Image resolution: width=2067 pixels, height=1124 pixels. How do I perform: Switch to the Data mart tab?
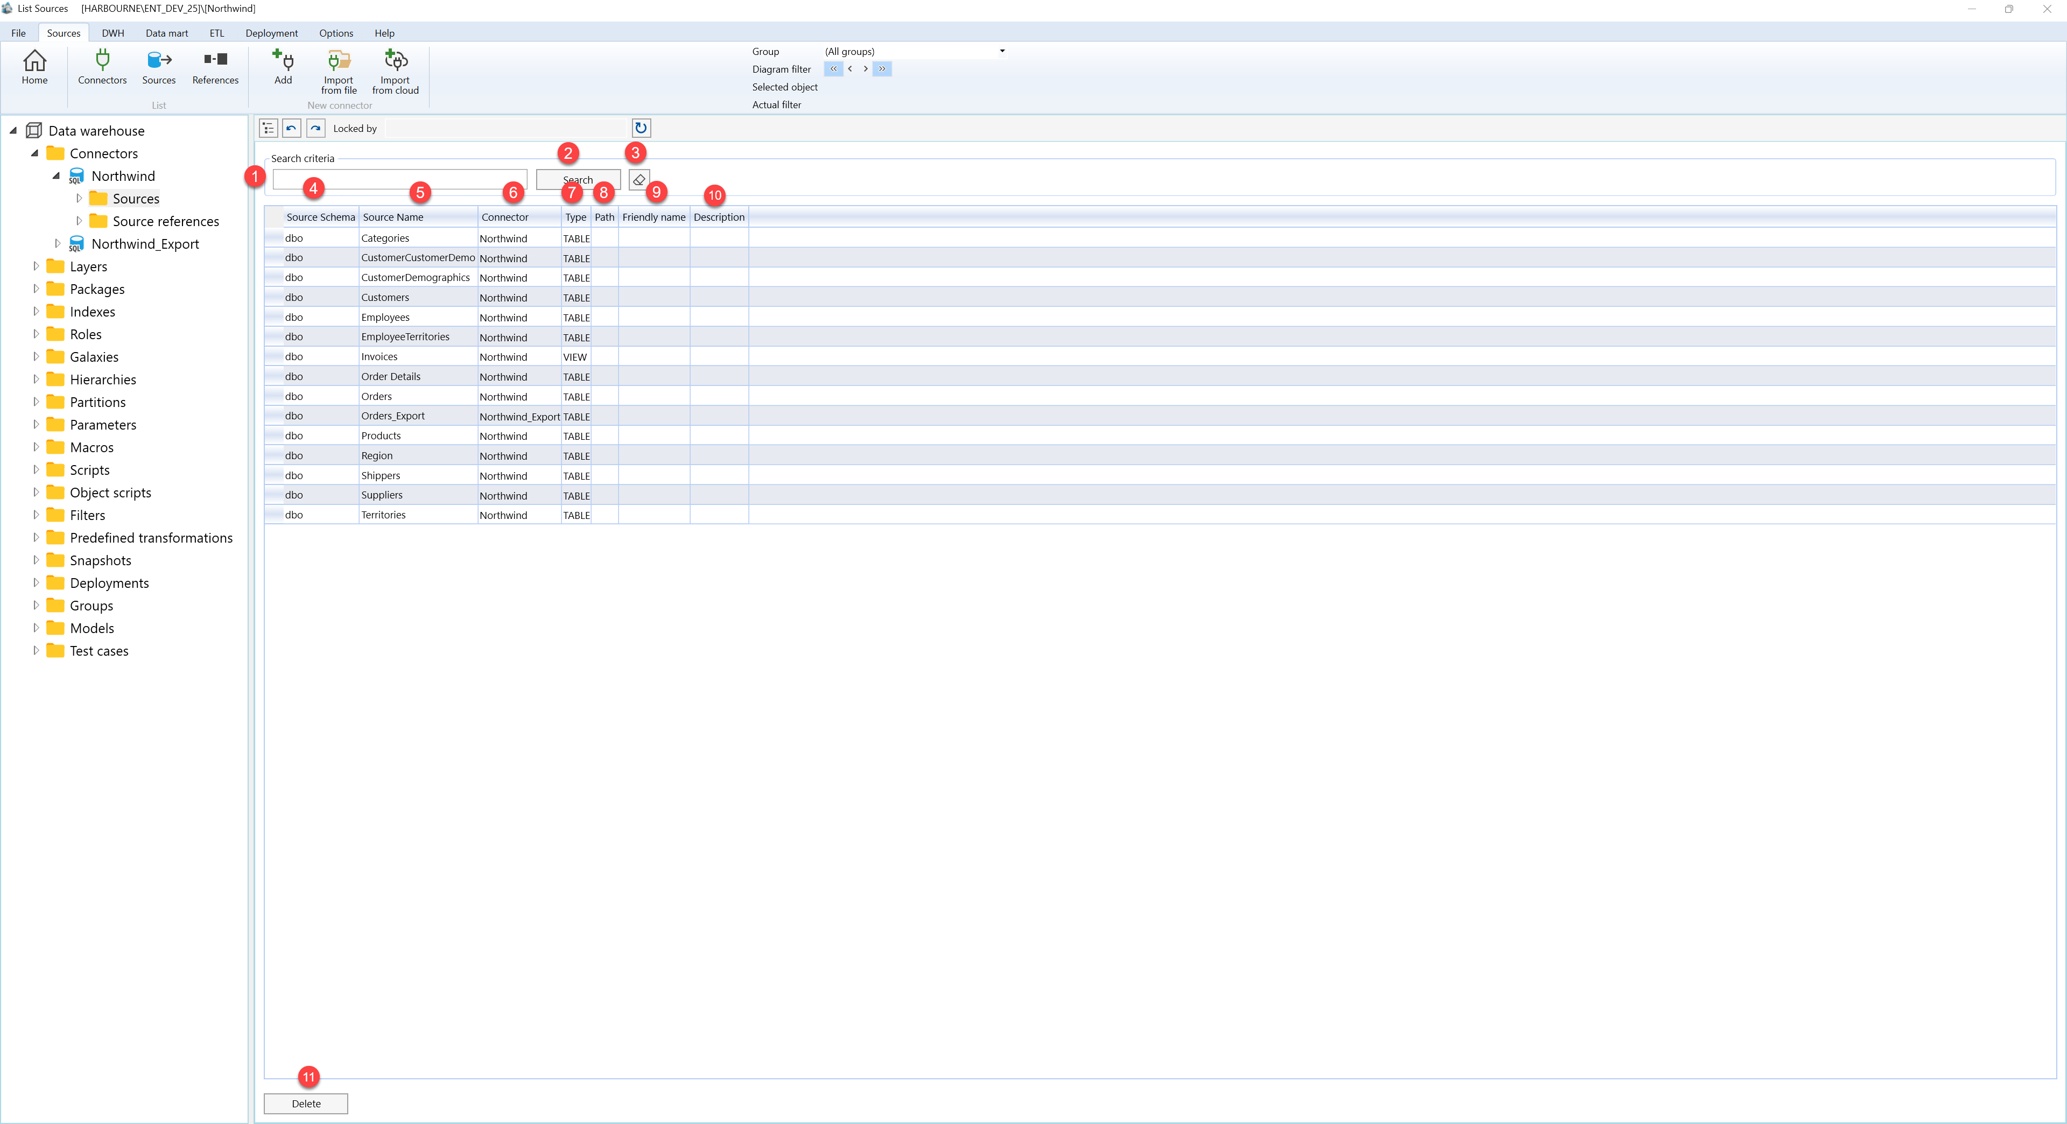[x=167, y=33]
